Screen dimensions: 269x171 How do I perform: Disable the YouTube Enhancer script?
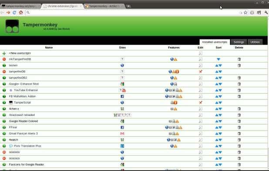click(x=4, y=90)
